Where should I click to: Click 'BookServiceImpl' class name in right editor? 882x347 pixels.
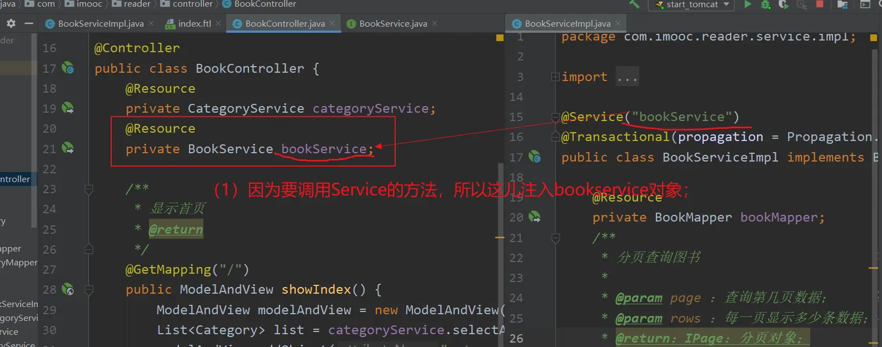pyautogui.click(x=720, y=157)
